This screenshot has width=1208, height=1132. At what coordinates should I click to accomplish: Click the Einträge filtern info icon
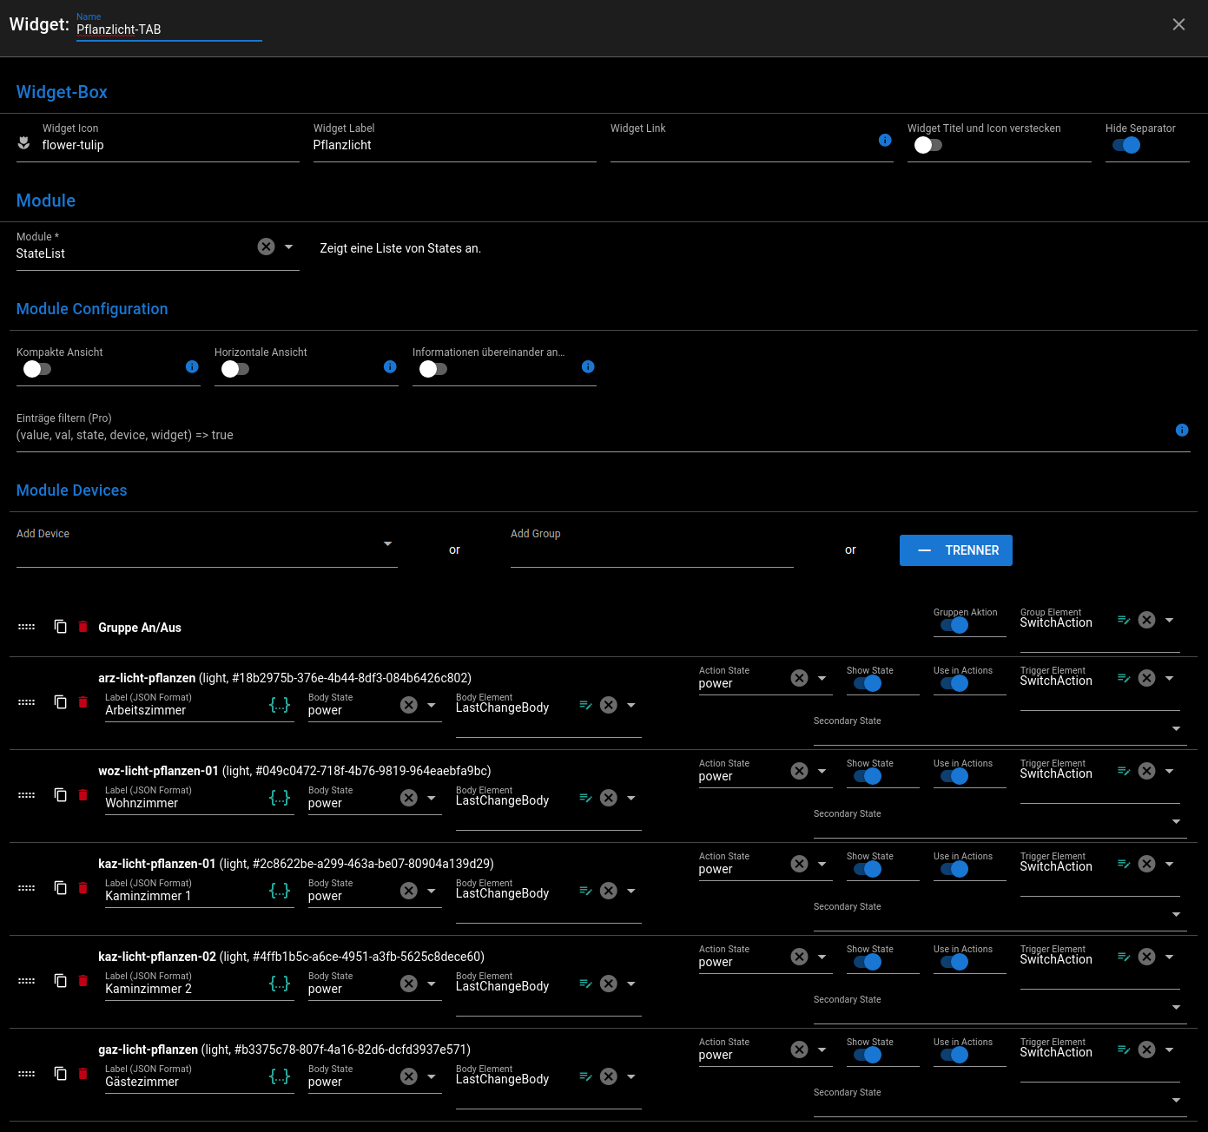(1182, 430)
